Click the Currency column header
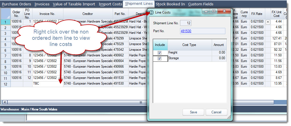The height and width of the screenshot is (126, 291). coord(244,14)
